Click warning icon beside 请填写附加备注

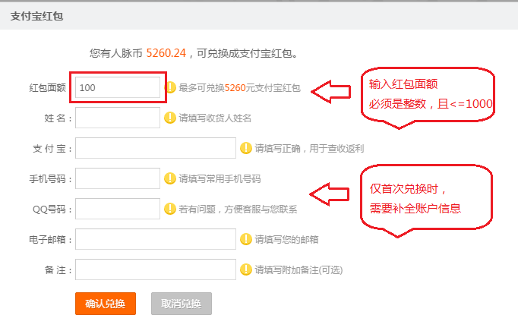(x=246, y=269)
